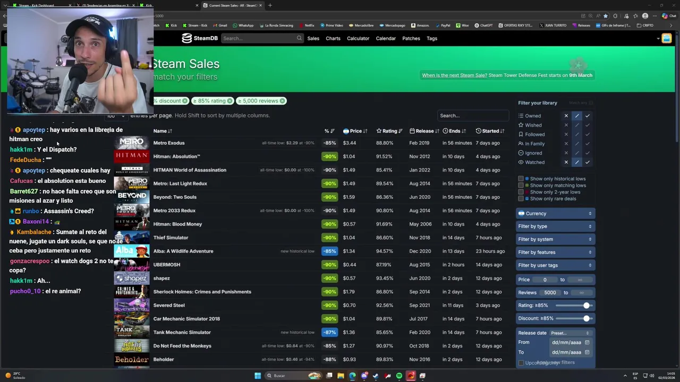Open Windows Start menu on the taskbar
Image resolution: width=680 pixels, height=382 pixels.
click(x=258, y=376)
